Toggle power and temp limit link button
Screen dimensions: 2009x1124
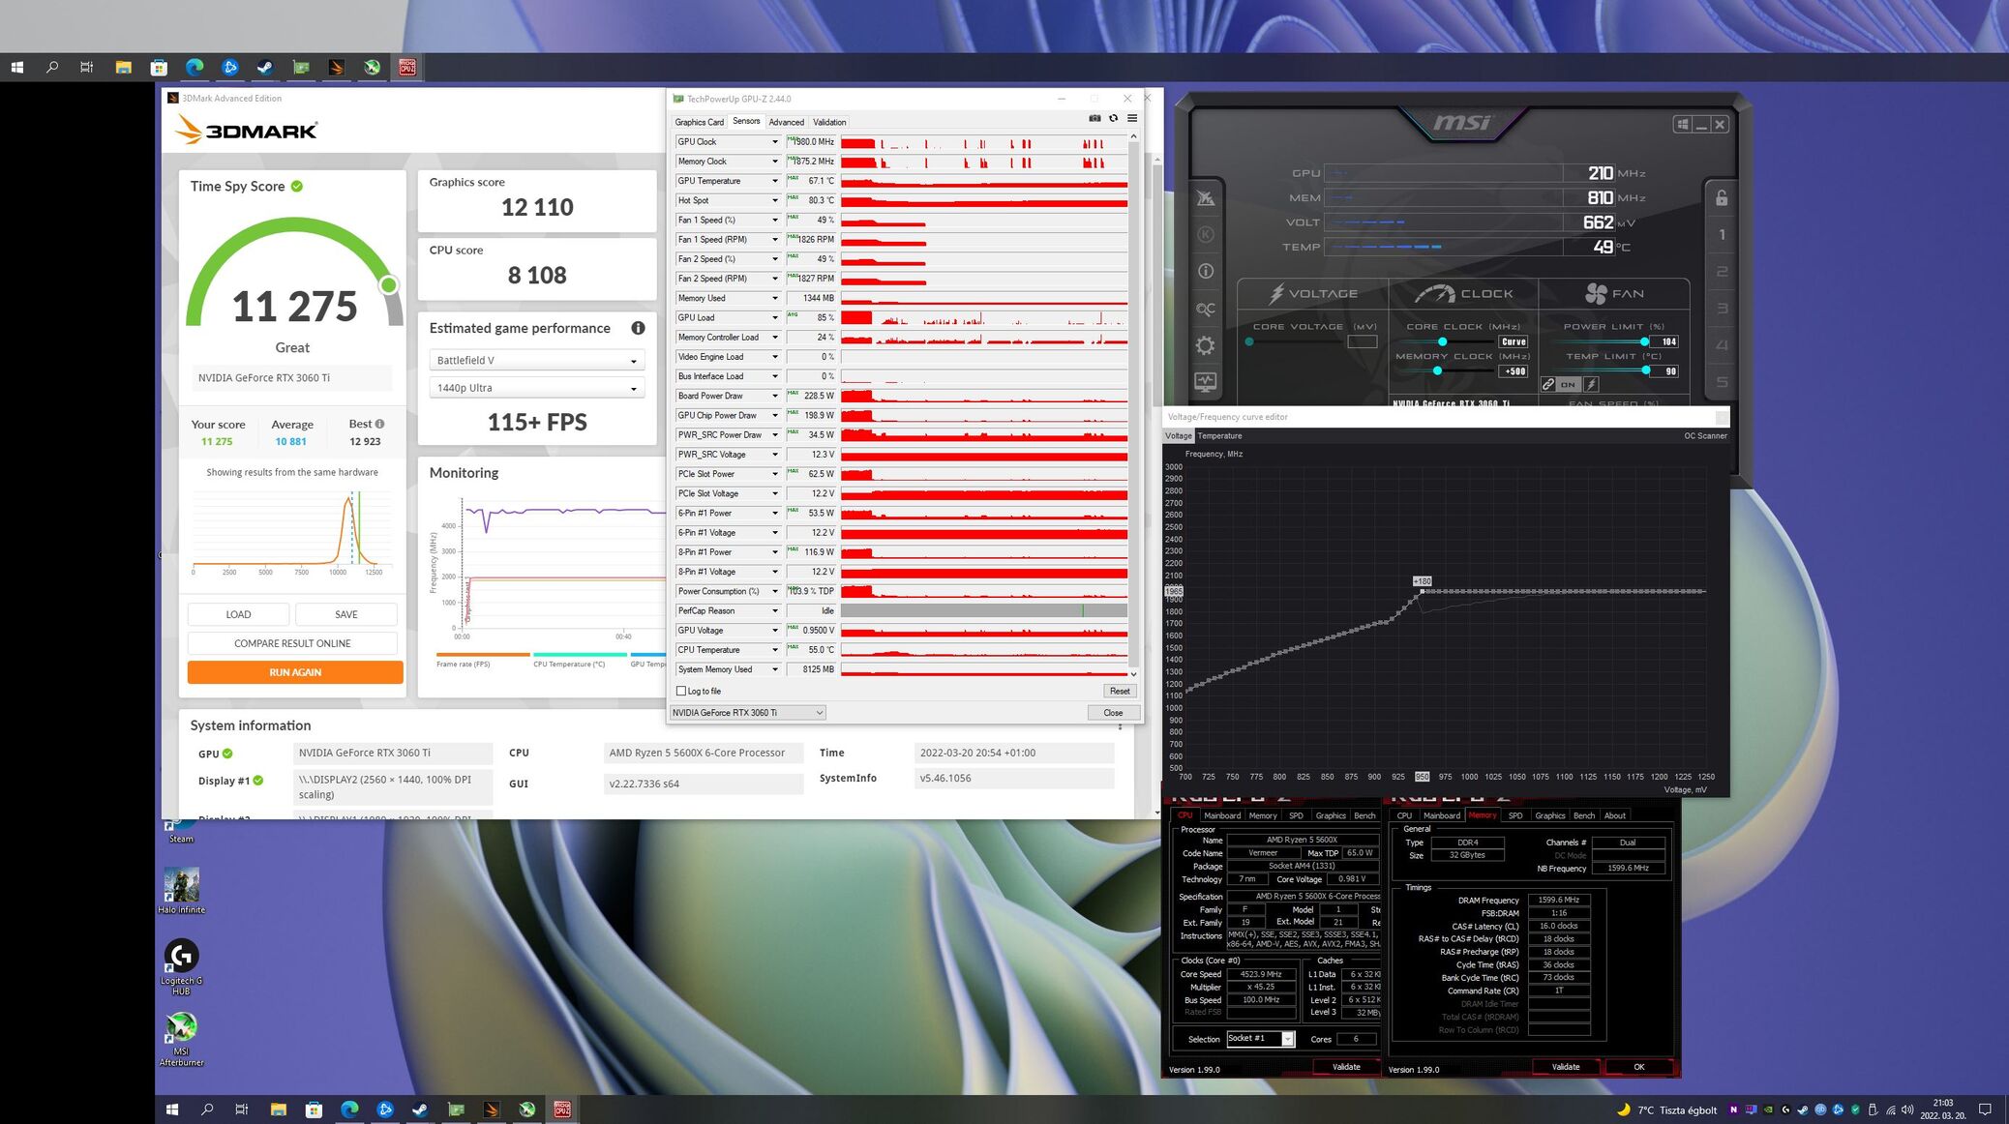coord(1548,385)
